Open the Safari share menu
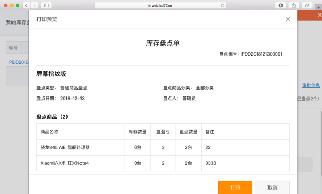 click(294, 5)
